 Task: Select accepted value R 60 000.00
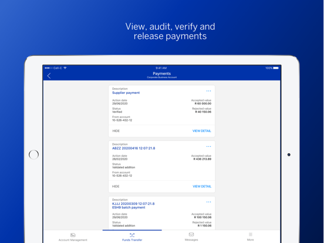203,103
